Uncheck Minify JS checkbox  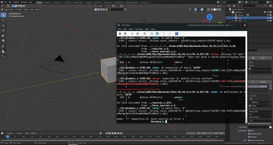coord(249,137)
